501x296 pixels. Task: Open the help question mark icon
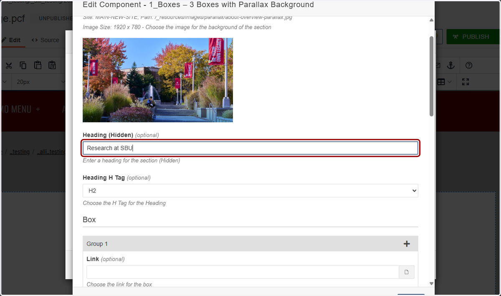coord(469,65)
